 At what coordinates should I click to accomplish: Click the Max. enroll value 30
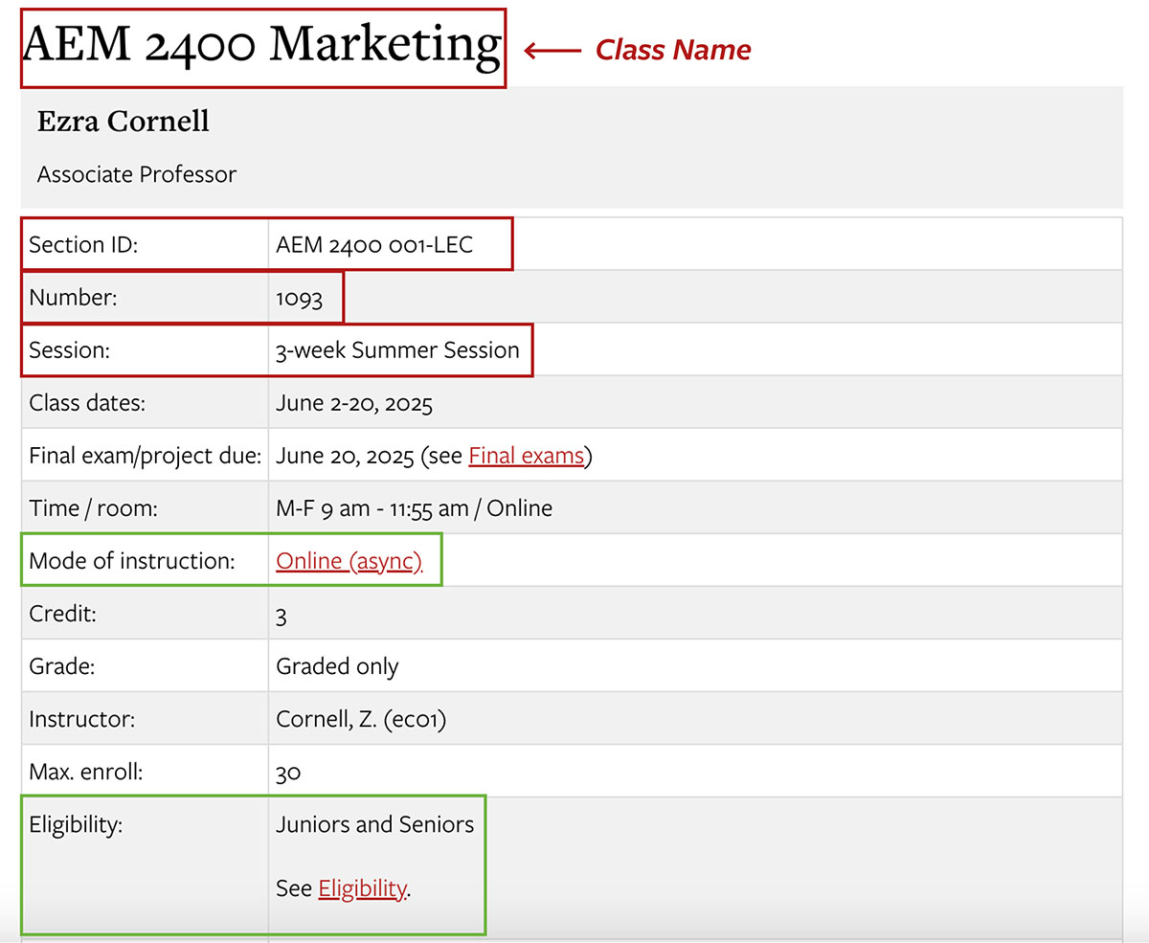[x=288, y=772]
